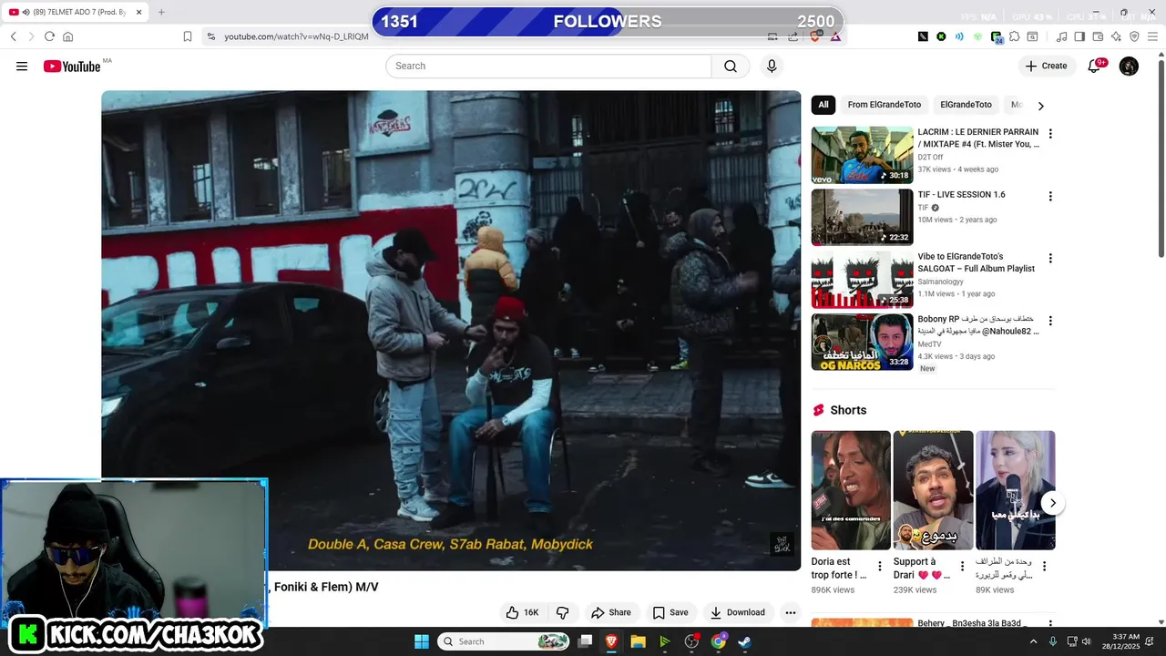Open the 'Doria est trop forte' short
Viewport: 1166px width, 656px height.
pyautogui.click(x=851, y=490)
